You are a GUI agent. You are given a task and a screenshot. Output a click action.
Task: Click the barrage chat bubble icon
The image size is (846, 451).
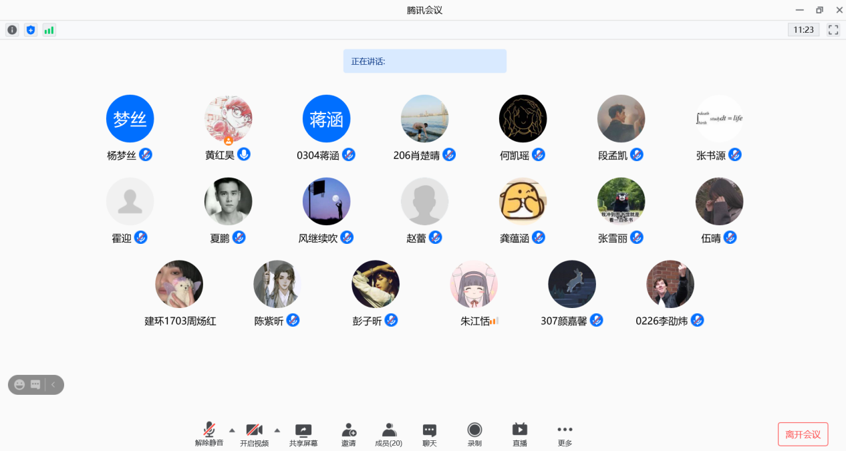pos(35,385)
